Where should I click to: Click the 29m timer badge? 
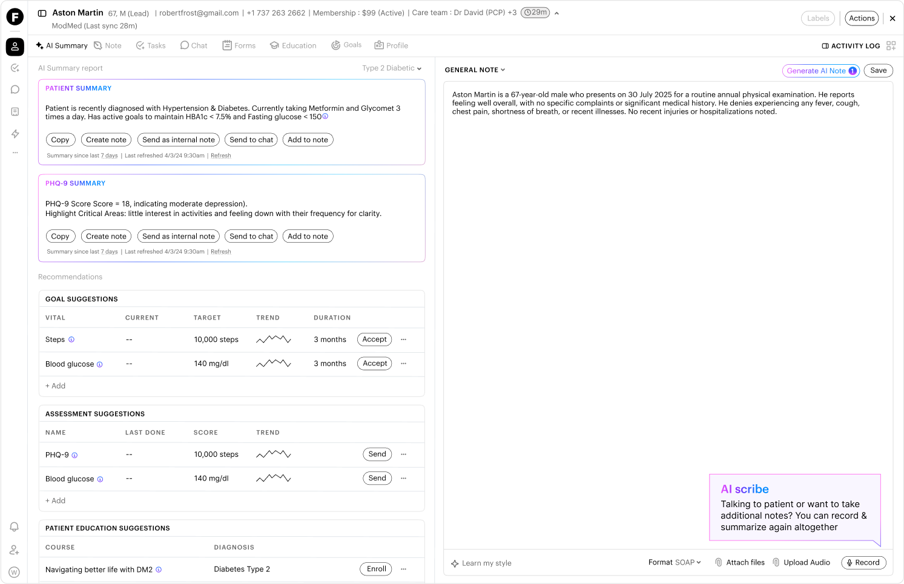coord(535,13)
